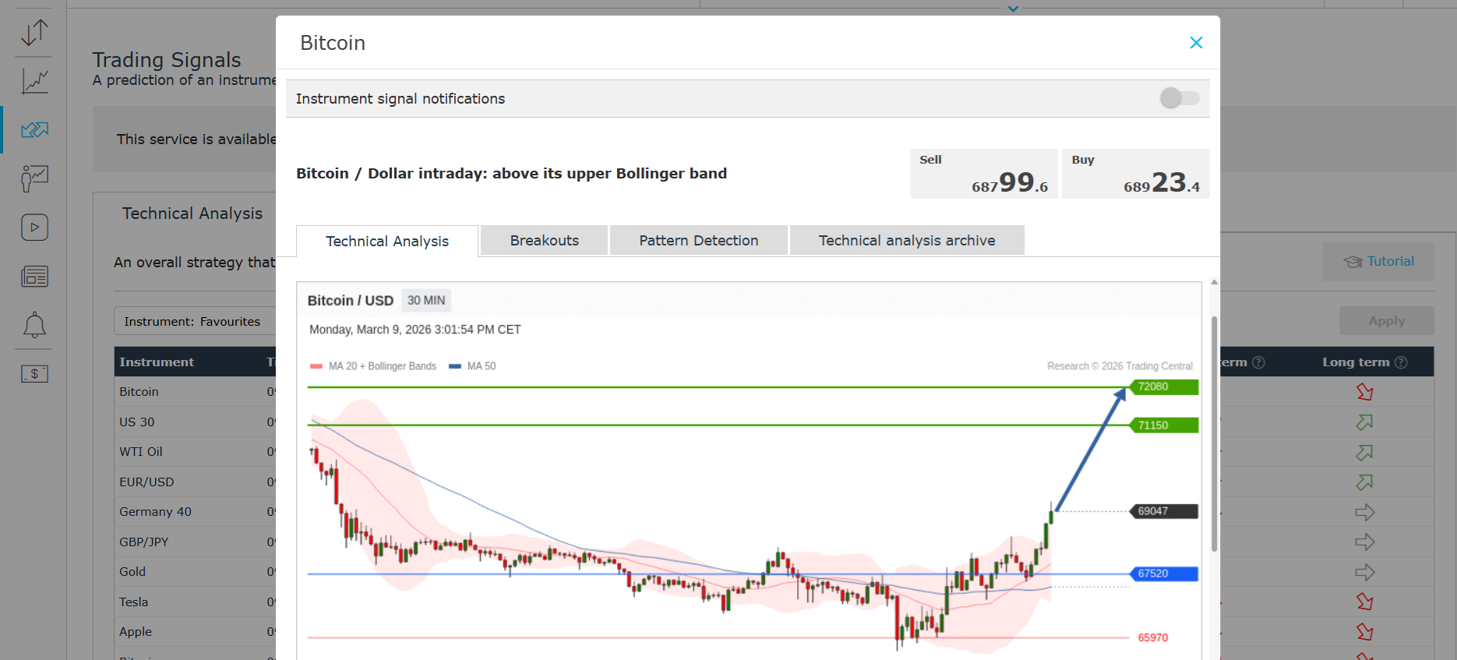The width and height of the screenshot is (1457, 660).
Task: Sort by the Instrument column header
Action: point(157,362)
